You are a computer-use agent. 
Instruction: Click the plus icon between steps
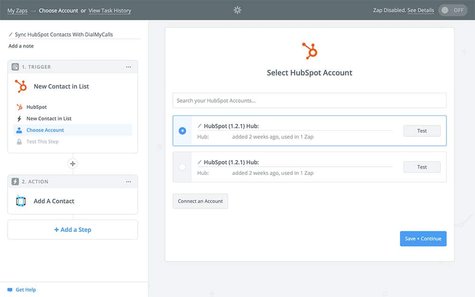[73, 164]
